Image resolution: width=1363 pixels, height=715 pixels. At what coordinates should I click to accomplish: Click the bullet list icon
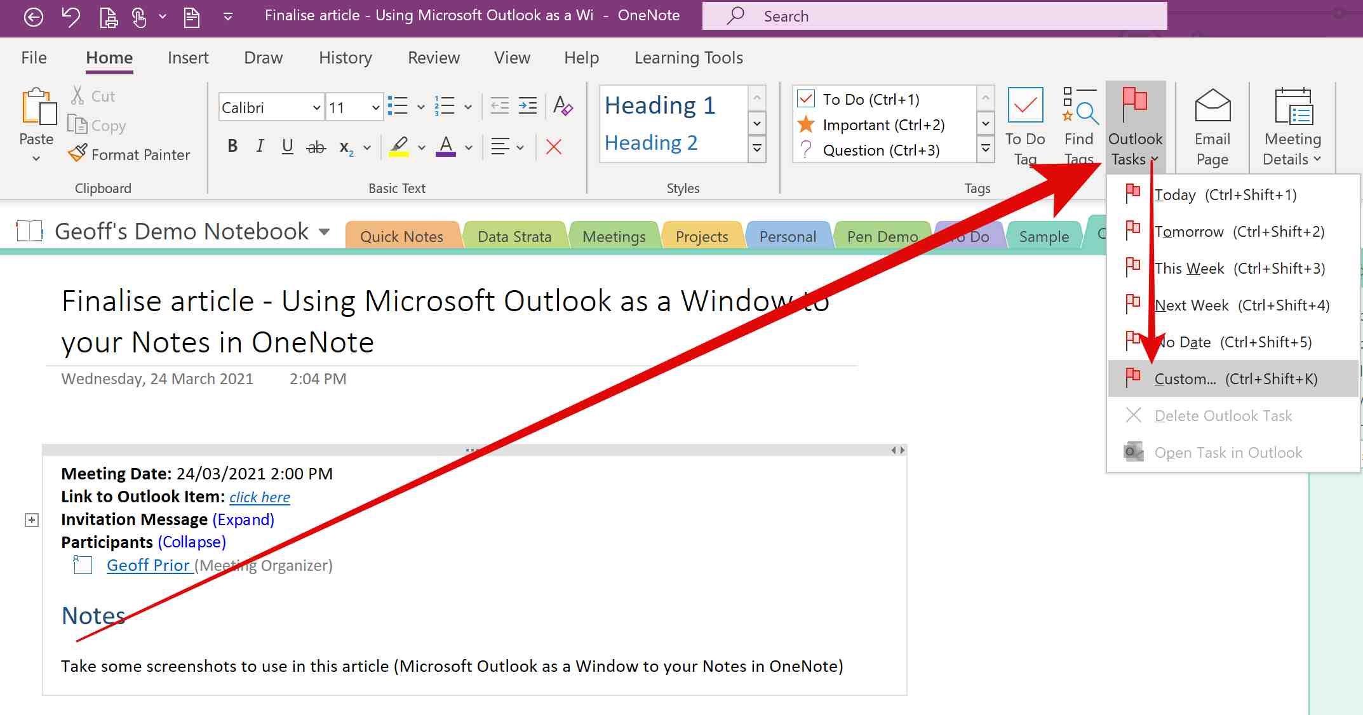click(x=398, y=105)
